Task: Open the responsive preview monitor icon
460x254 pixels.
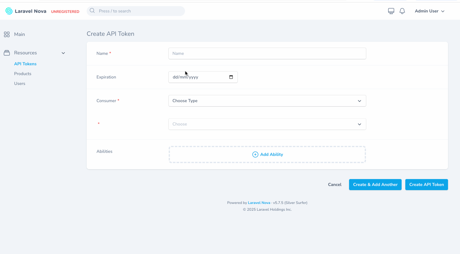Action: 391,11
